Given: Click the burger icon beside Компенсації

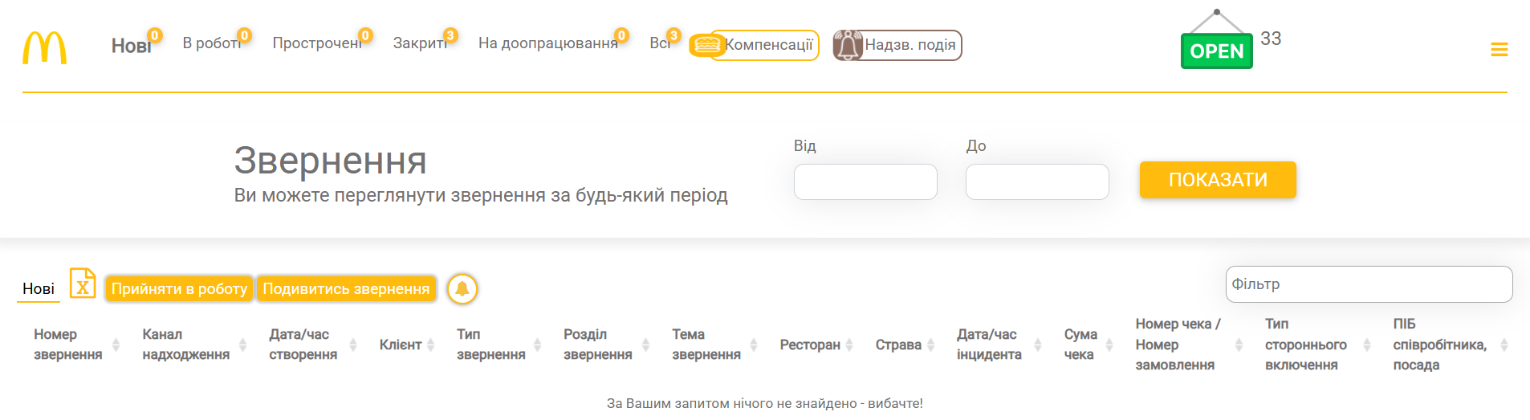Looking at the screenshot, I should 706,45.
